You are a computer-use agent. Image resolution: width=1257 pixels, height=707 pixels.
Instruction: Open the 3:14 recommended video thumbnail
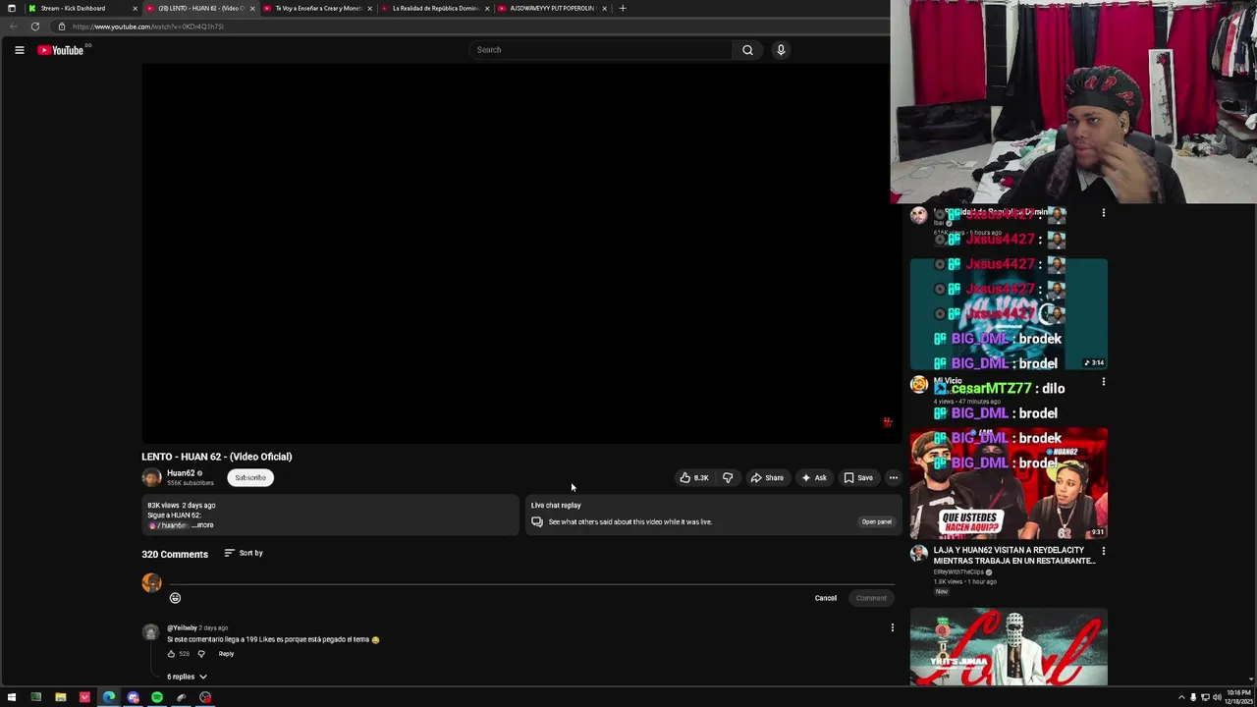click(1009, 314)
